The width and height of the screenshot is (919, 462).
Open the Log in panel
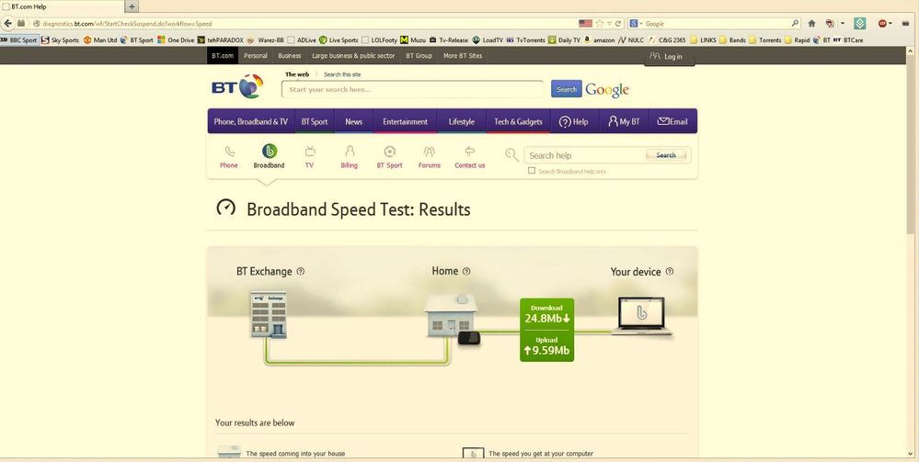670,57
